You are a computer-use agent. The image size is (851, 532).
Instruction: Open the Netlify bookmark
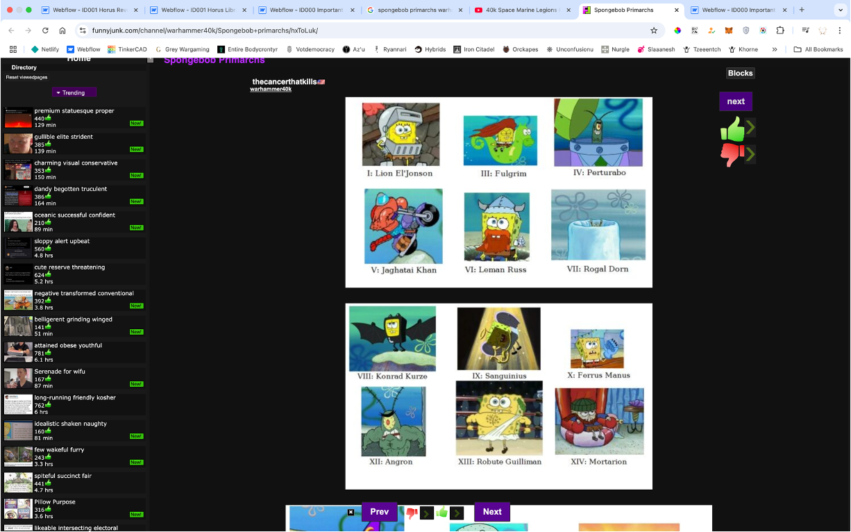45,49
